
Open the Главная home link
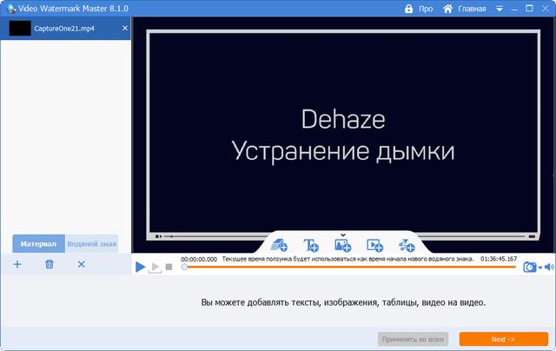coord(465,9)
